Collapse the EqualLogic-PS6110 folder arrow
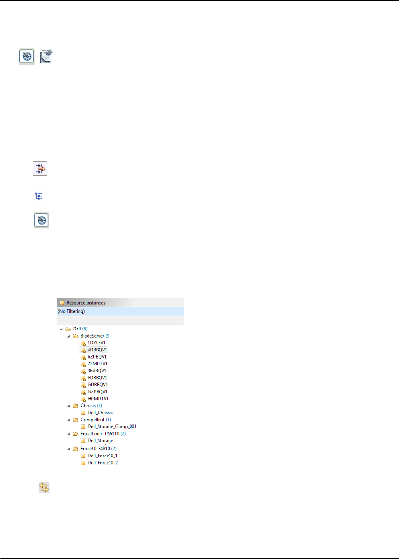399x559 pixels. click(x=68, y=434)
